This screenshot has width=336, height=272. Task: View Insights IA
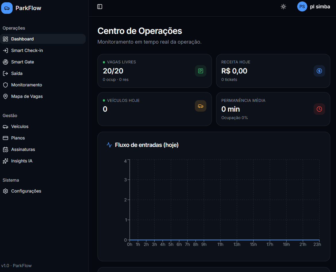43,161
